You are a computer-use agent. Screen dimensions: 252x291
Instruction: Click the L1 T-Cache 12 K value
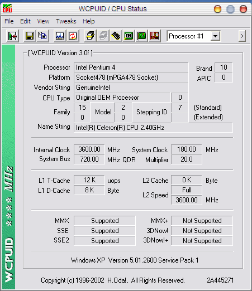(89, 180)
